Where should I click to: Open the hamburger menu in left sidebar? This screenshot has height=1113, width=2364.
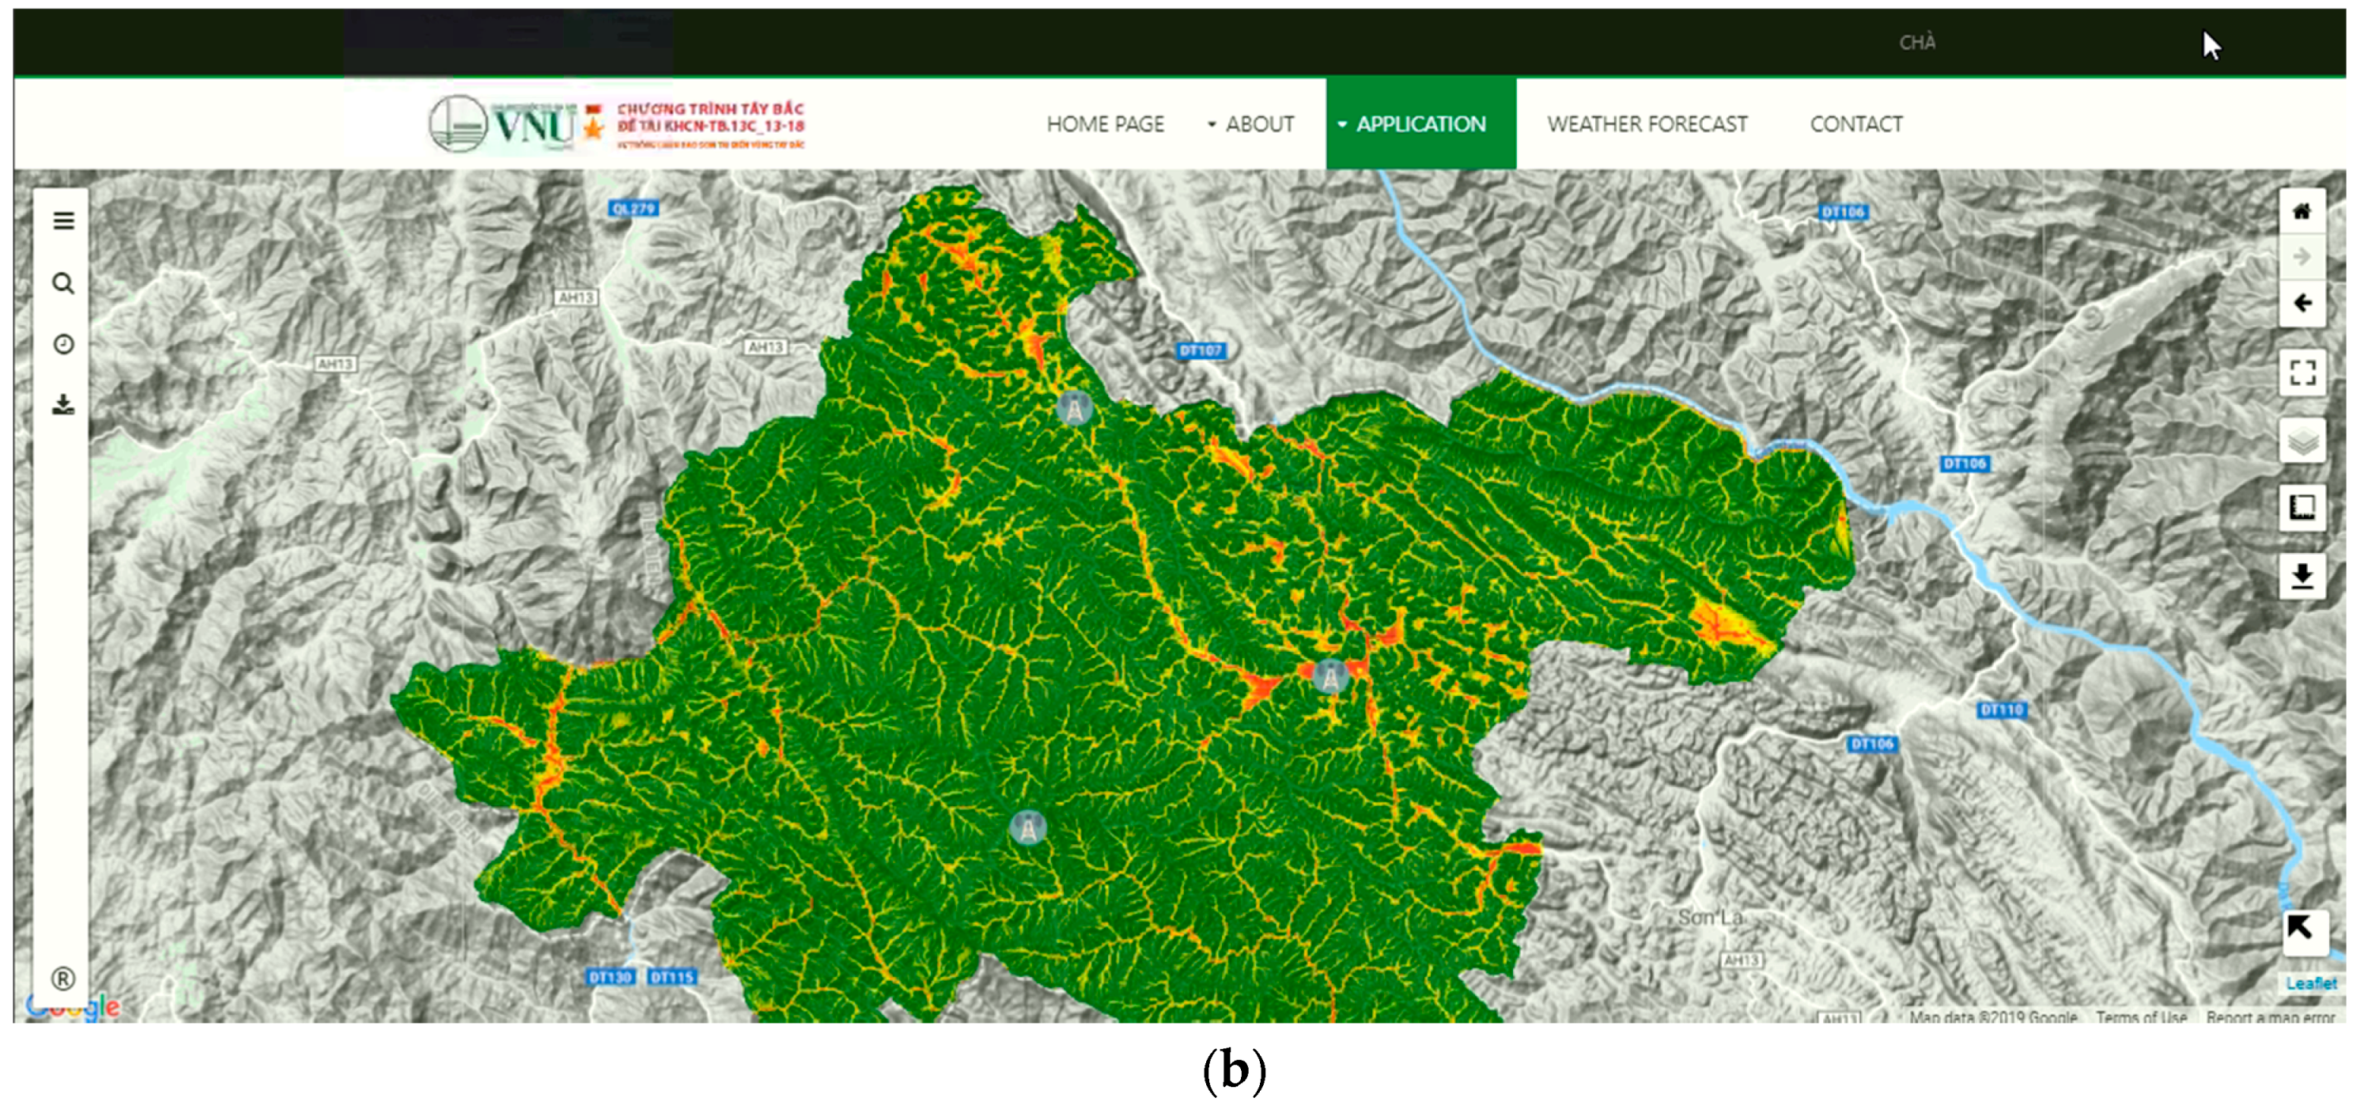tap(63, 221)
